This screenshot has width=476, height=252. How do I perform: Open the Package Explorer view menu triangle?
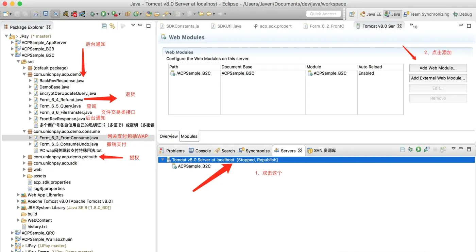click(x=133, y=25)
